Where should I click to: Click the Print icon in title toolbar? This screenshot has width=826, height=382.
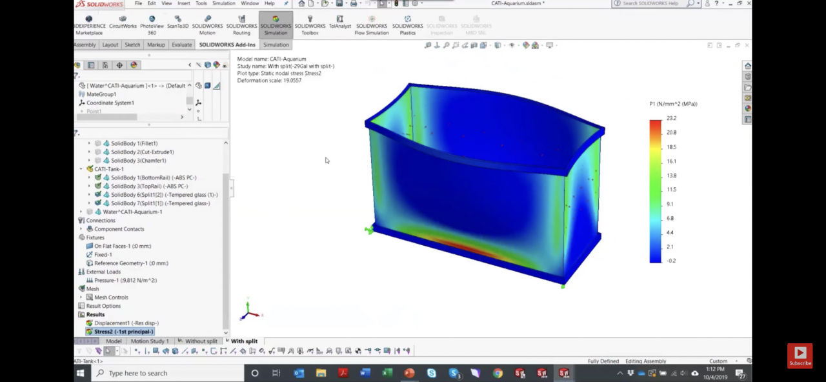pyautogui.click(x=354, y=3)
